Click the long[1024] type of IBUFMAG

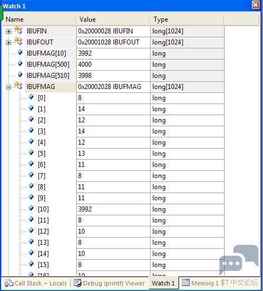(168, 87)
